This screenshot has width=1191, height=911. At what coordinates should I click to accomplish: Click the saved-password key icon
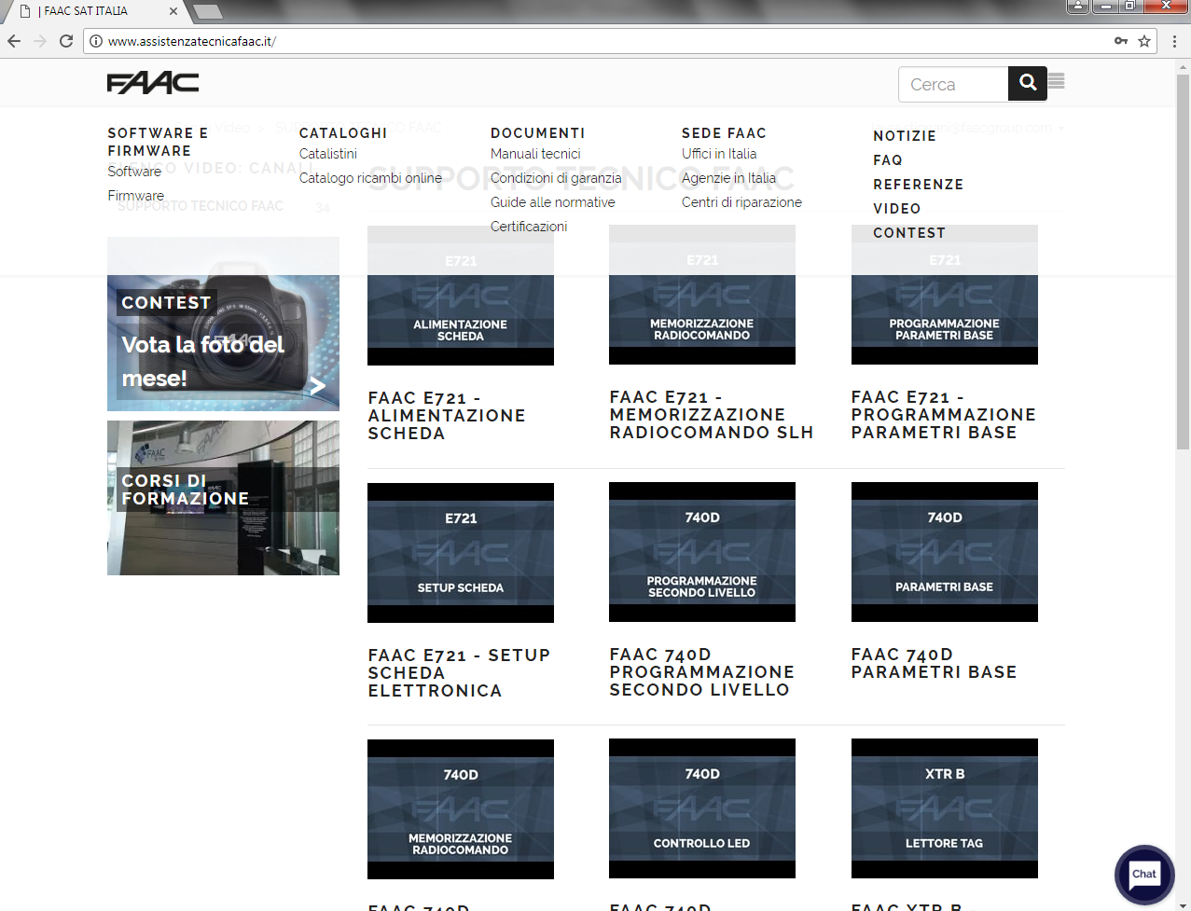pyautogui.click(x=1121, y=41)
